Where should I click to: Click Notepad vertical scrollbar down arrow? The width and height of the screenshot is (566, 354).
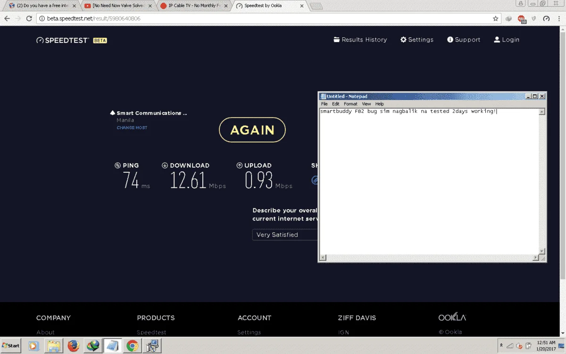542,251
